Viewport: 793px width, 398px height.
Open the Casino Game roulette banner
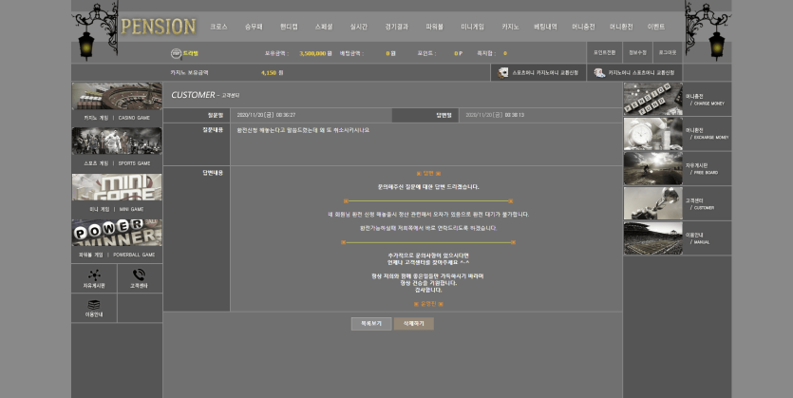point(117,96)
